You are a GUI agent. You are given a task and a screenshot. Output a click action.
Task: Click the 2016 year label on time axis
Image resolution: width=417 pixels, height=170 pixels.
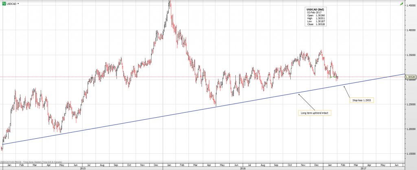(x=242, y=168)
